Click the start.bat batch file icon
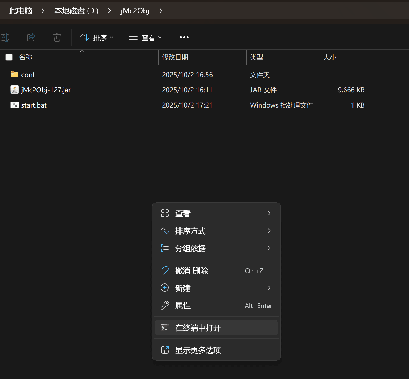The width and height of the screenshot is (409, 379). [x=15, y=105]
